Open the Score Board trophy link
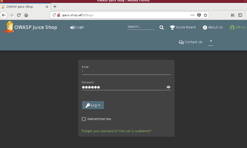 tap(183, 28)
